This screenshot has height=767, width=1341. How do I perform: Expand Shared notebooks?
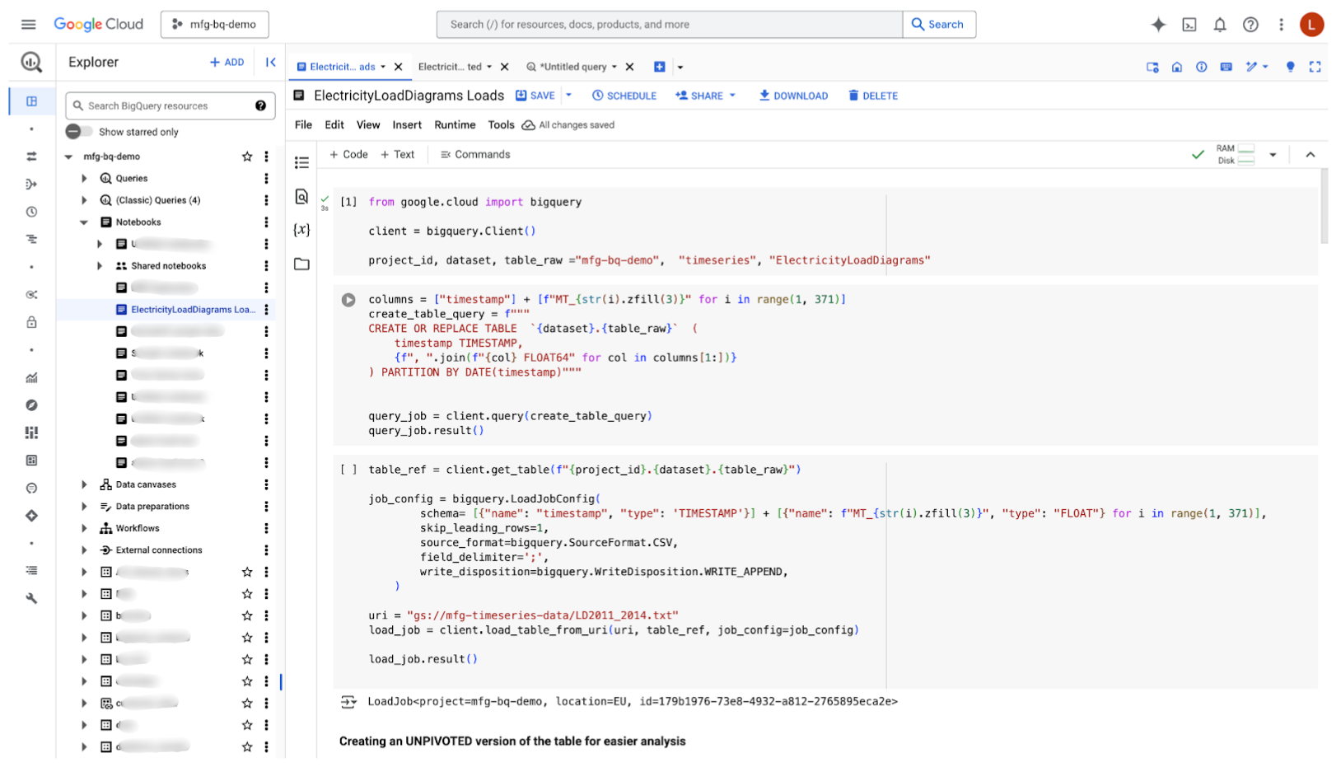coord(100,266)
